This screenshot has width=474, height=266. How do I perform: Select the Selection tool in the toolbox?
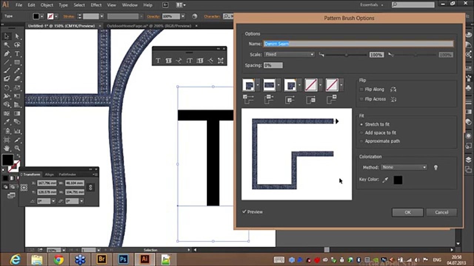[7, 36]
